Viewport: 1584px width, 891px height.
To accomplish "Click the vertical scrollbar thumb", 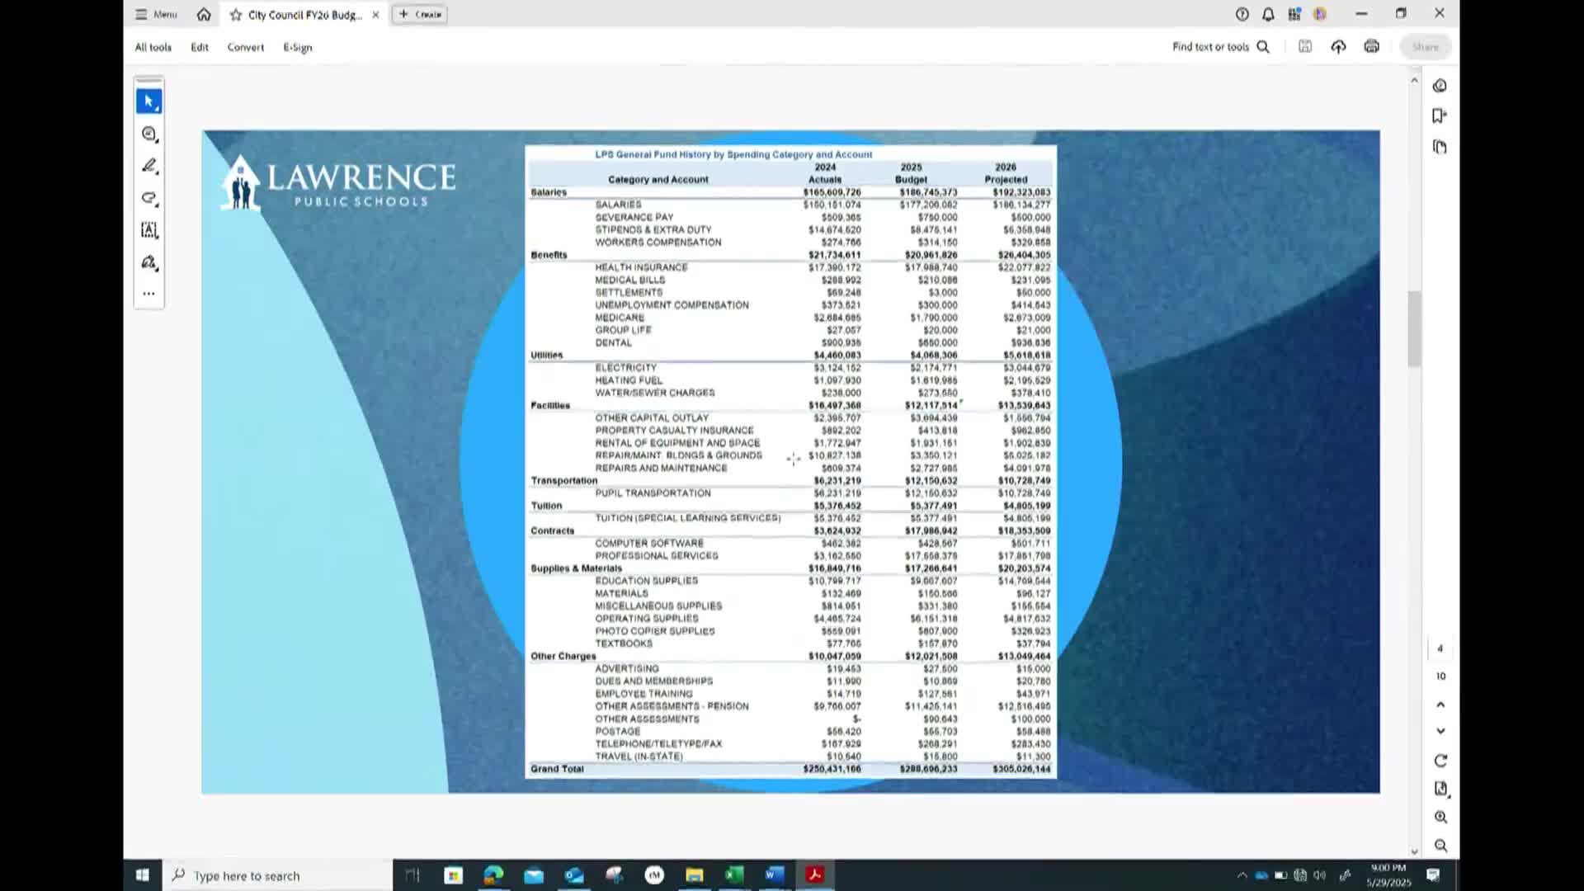I will pyautogui.click(x=1414, y=328).
